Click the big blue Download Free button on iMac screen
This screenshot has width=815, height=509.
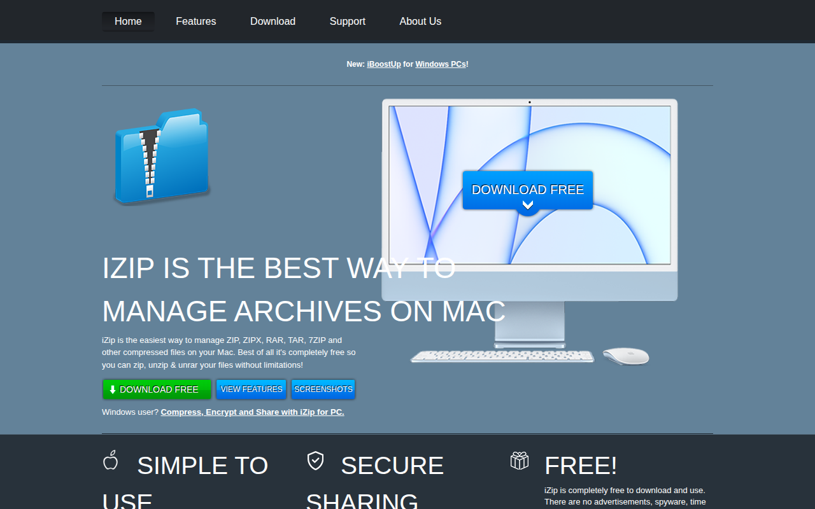pyautogui.click(x=528, y=190)
